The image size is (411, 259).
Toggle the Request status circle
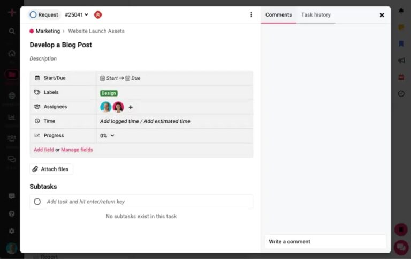tap(33, 15)
